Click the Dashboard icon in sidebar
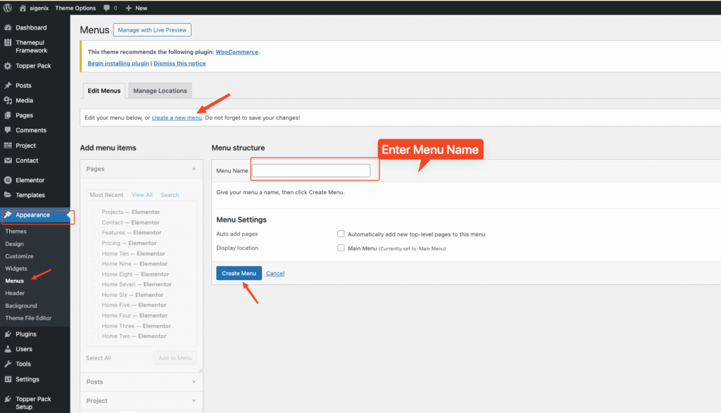 point(8,27)
